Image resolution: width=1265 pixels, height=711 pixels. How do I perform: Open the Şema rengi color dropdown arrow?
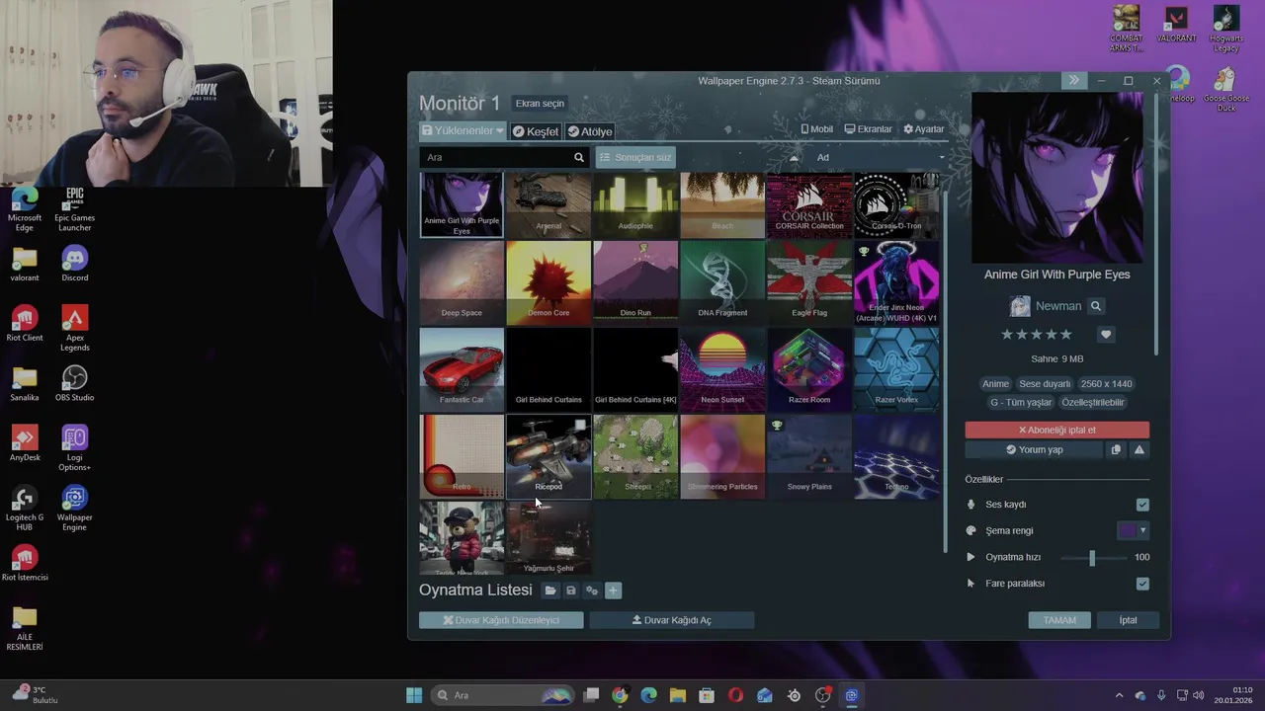point(1143,530)
